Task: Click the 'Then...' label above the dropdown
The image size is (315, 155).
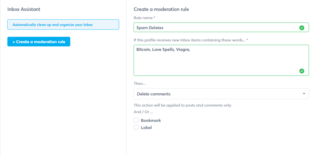Action: (x=139, y=84)
